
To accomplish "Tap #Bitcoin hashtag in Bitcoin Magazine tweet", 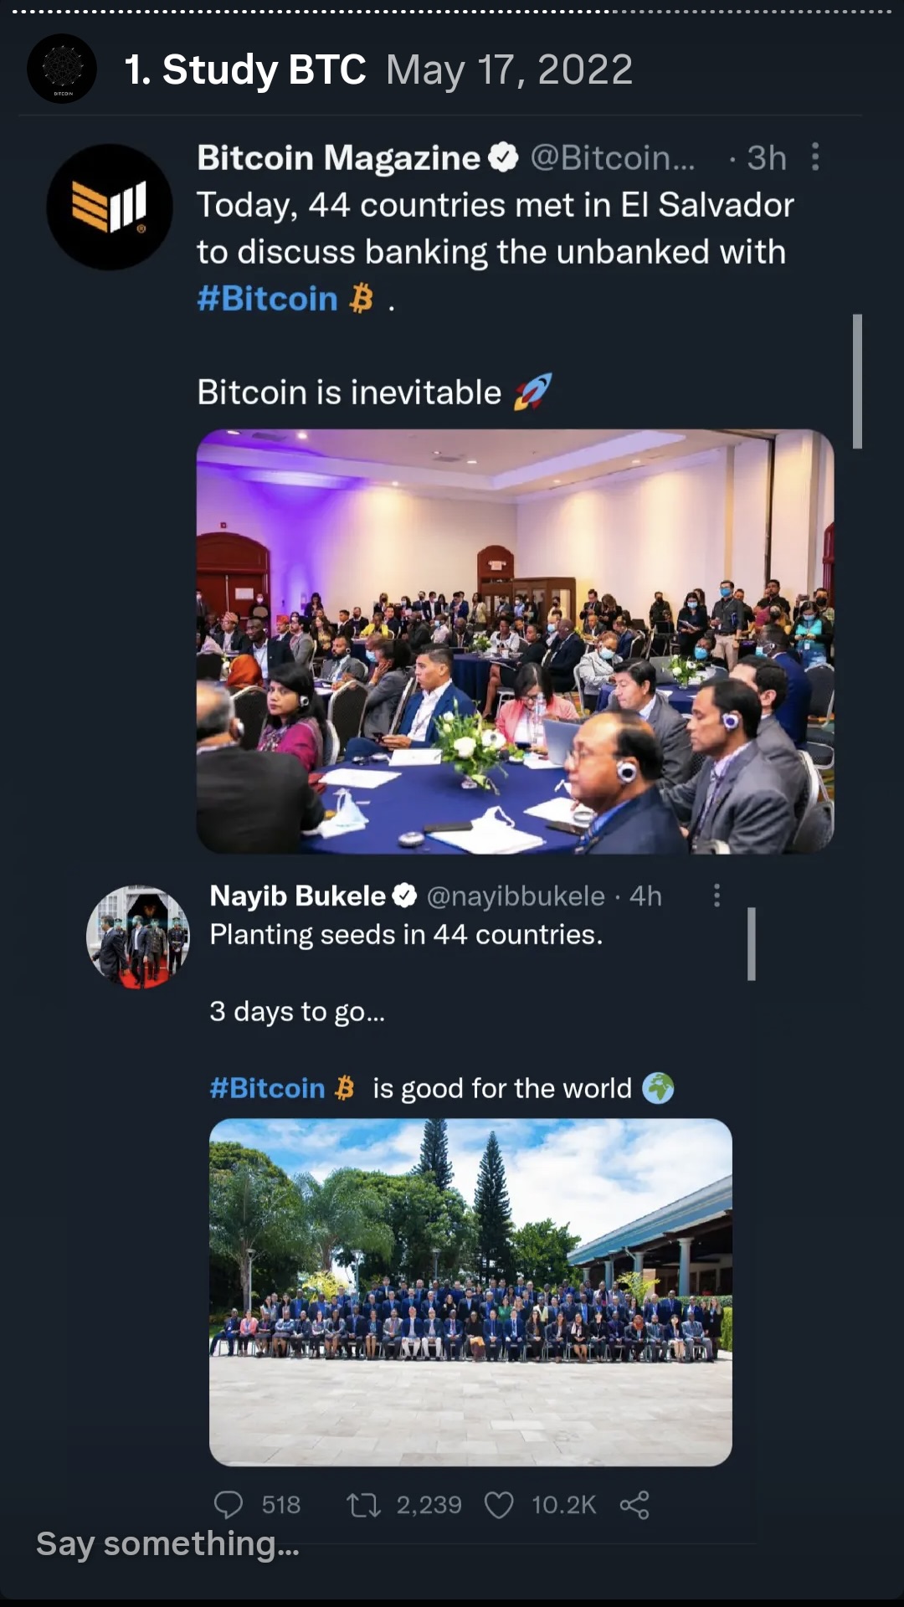I will click(x=267, y=299).
